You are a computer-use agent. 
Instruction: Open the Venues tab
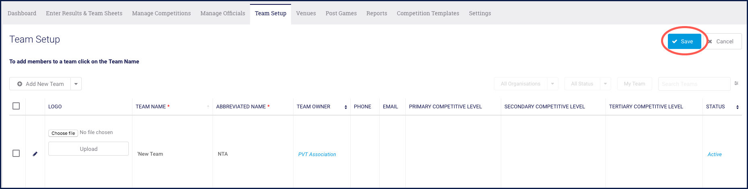(306, 13)
